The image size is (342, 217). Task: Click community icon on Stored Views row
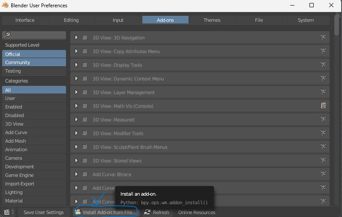[323, 161]
